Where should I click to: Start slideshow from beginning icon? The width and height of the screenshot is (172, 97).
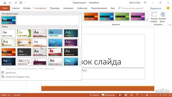[21, 3]
